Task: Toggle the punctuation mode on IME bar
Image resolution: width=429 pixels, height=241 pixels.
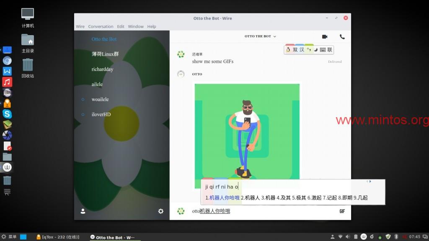Action: (x=309, y=49)
